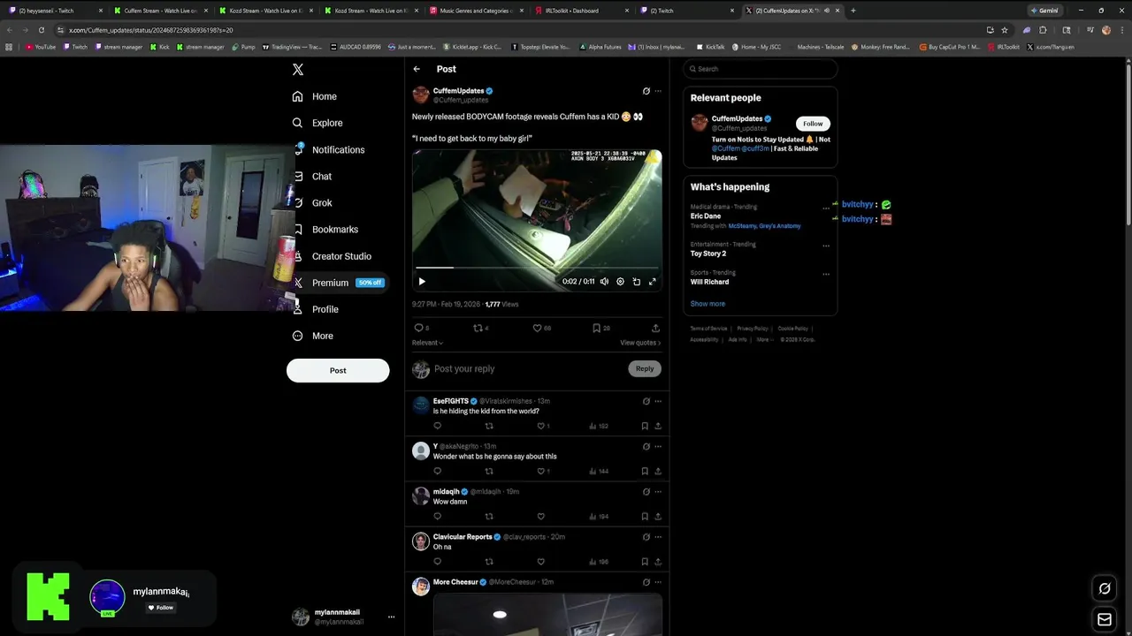This screenshot has height=636, width=1132.
Task: Open Eric Dane trending topic
Action: (x=706, y=216)
